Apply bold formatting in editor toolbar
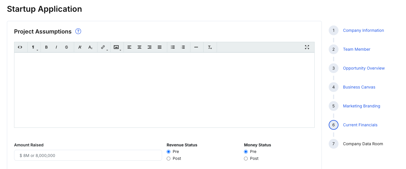 (46, 47)
